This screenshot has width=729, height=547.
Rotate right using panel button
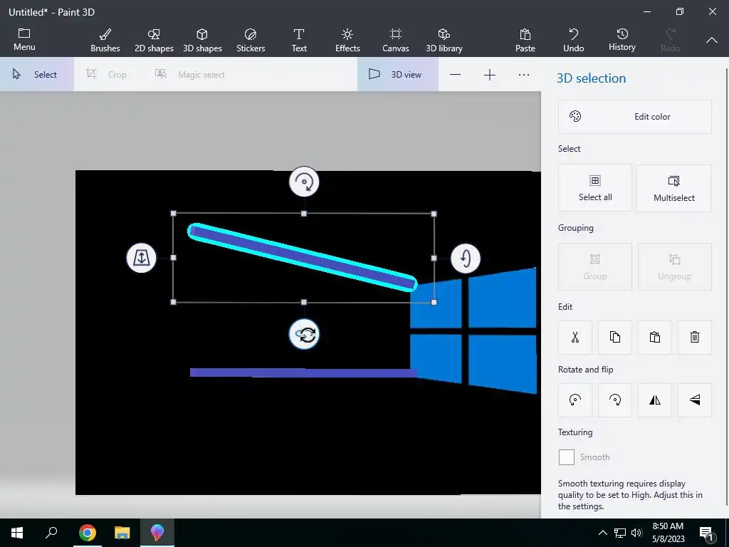click(x=614, y=400)
